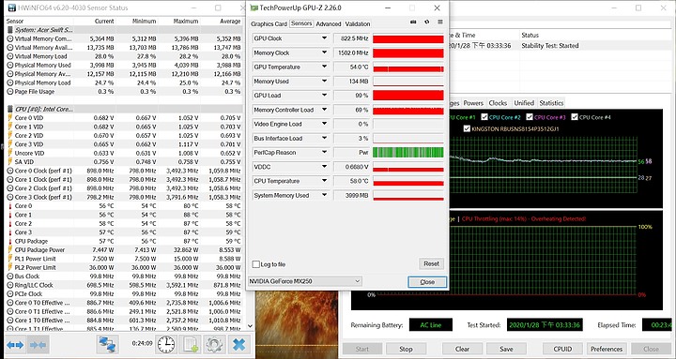Click the GPU-Z refresh icon
The width and height of the screenshot is (676, 359).
[x=427, y=22]
